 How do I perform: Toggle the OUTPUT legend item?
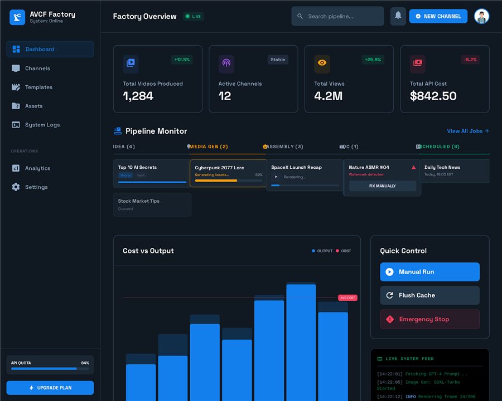[322, 251]
